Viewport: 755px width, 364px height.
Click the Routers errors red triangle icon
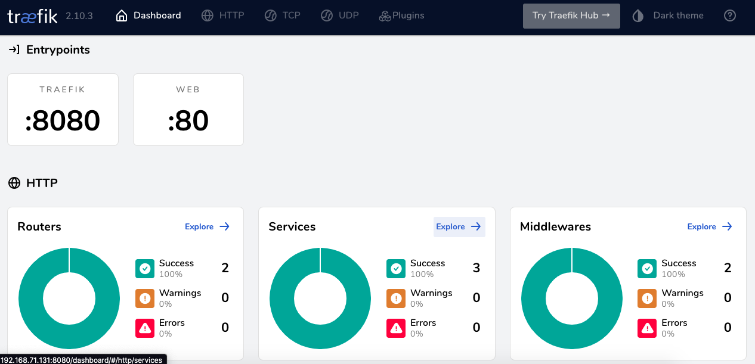[145, 328]
